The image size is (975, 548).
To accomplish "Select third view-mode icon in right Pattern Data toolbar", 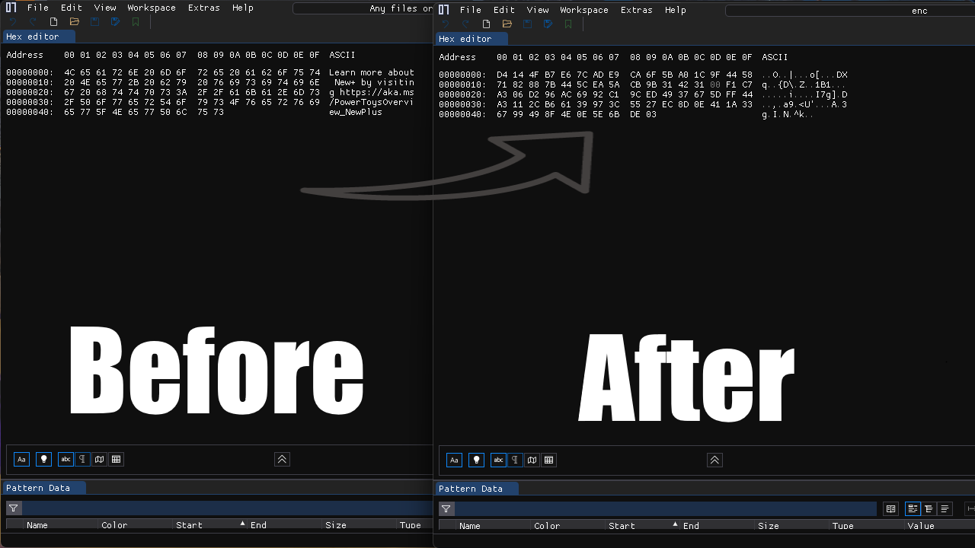I will [x=929, y=508].
